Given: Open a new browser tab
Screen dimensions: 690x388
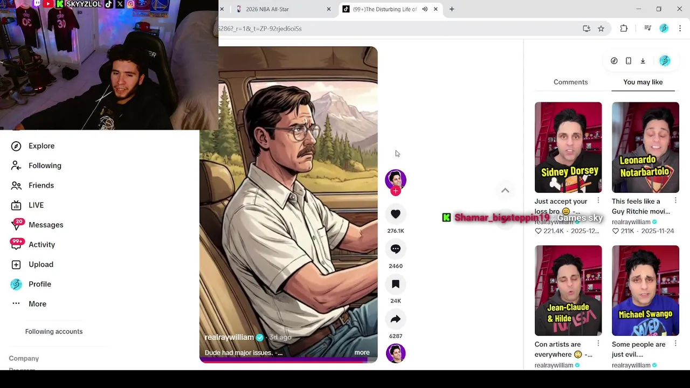Looking at the screenshot, I should pyautogui.click(x=452, y=9).
